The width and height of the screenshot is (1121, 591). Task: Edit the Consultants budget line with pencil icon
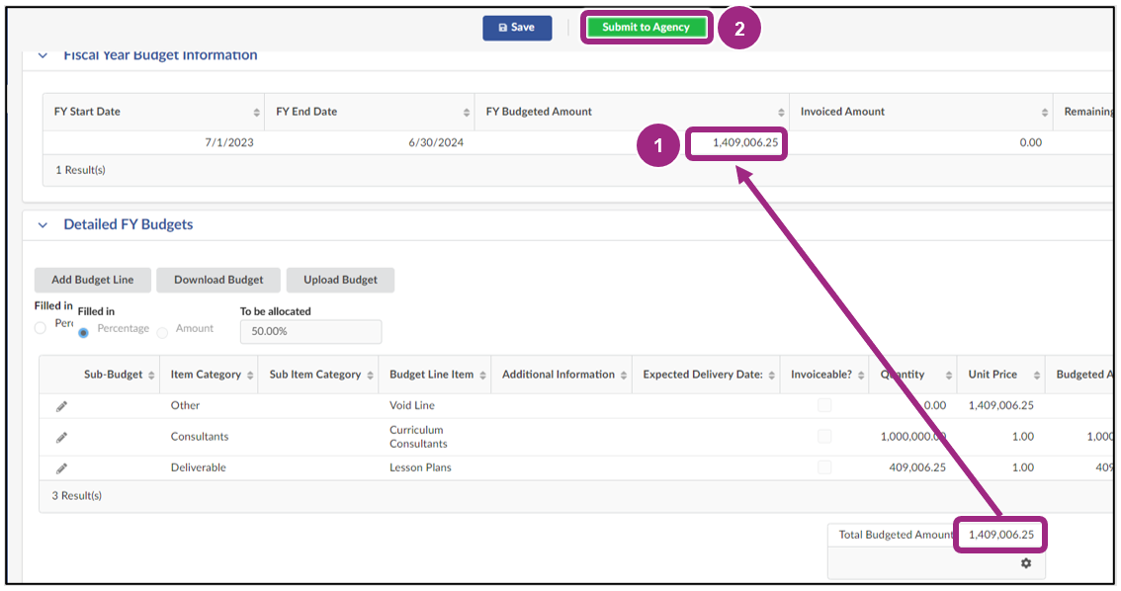[x=61, y=437]
